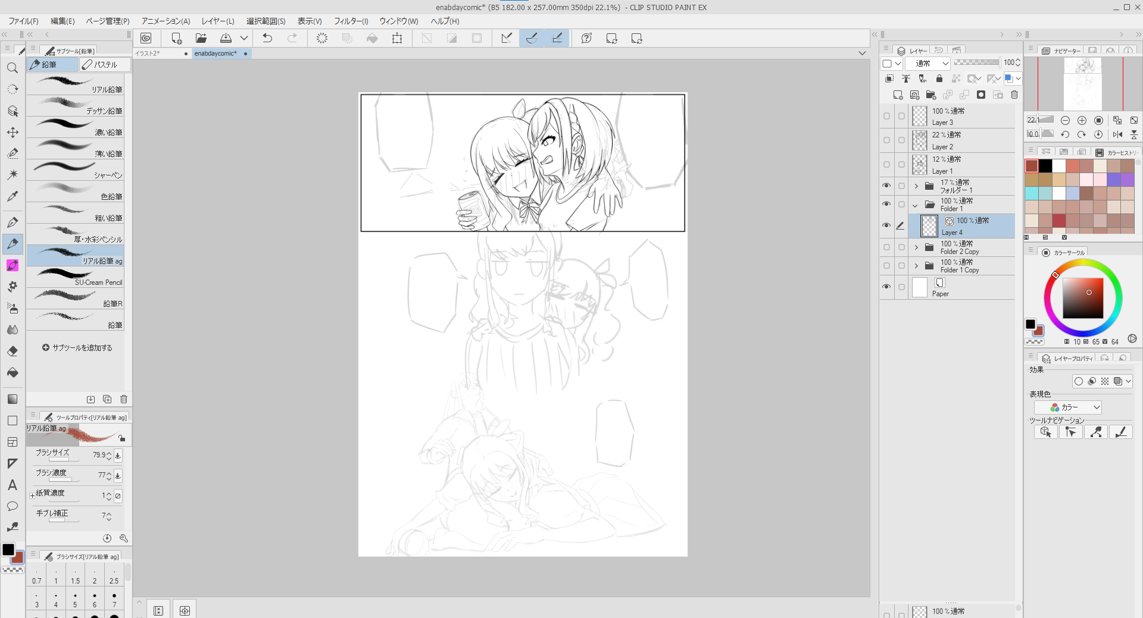This screenshot has height=618, width=1143.
Task: Collapse the Folder 1 folder
Action: point(916,205)
